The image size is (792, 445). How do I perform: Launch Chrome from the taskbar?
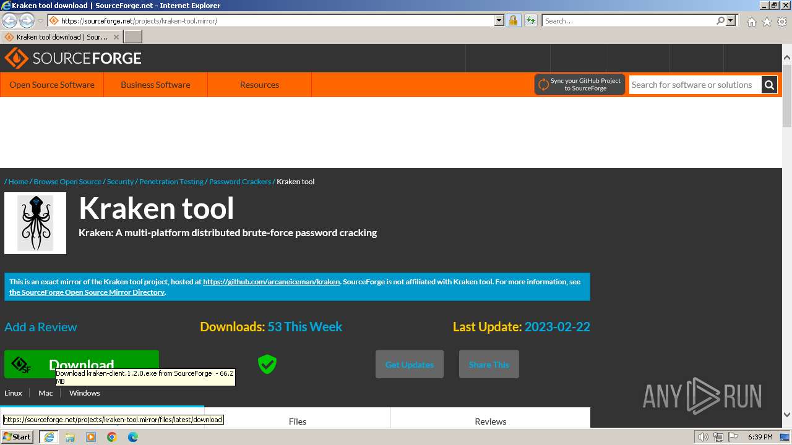(x=112, y=437)
